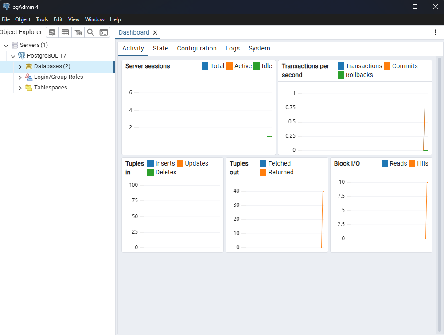Click the PostgreSQL 17 elephant icon
The image size is (444, 335).
pos(22,56)
